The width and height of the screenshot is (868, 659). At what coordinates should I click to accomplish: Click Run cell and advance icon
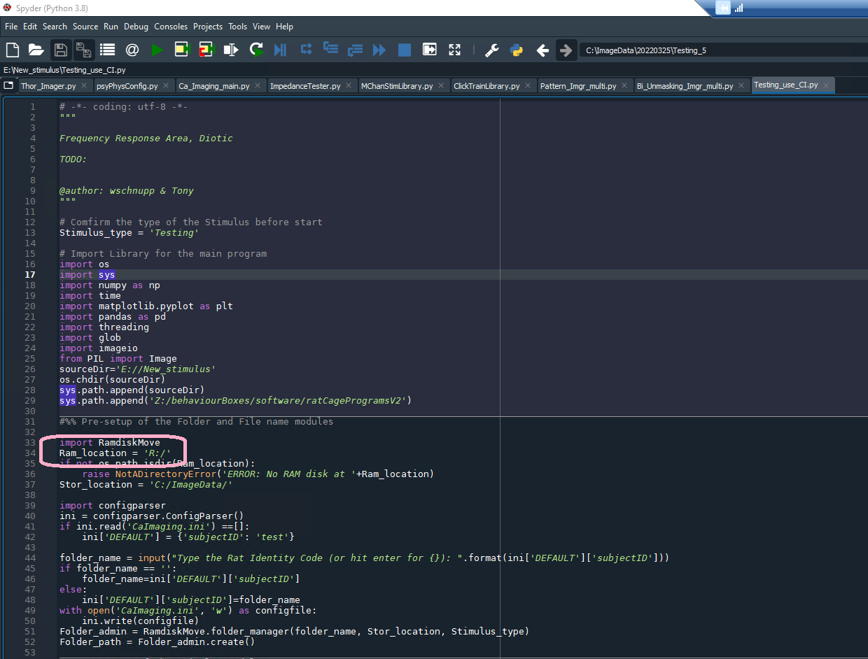[206, 50]
